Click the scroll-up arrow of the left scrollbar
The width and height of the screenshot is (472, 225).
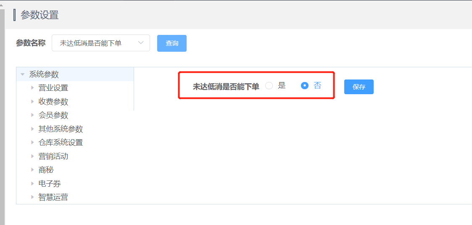(x=2, y=5)
